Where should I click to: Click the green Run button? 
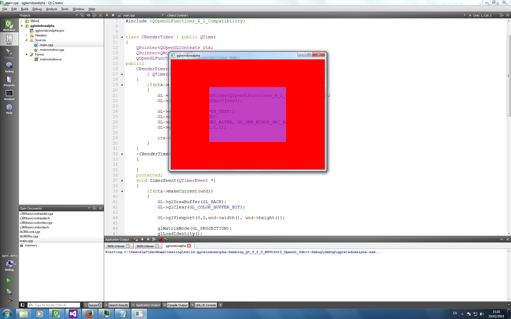[9, 281]
